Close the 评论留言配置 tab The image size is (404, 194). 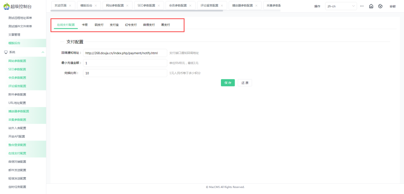pyautogui.click(x=222, y=6)
